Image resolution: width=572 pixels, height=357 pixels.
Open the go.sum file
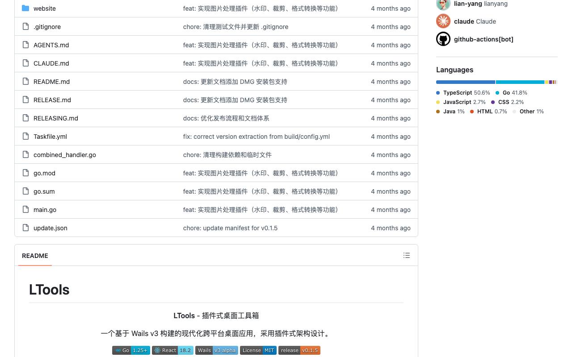click(x=44, y=191)
